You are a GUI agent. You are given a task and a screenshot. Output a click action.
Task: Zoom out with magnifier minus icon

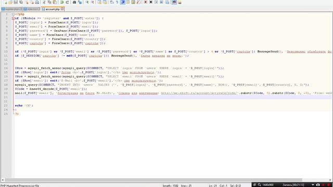[93, 2]
